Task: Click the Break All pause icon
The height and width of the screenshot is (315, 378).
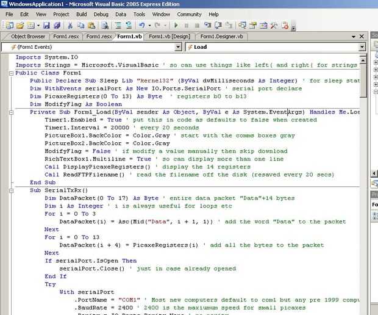Action: [187, 26]
